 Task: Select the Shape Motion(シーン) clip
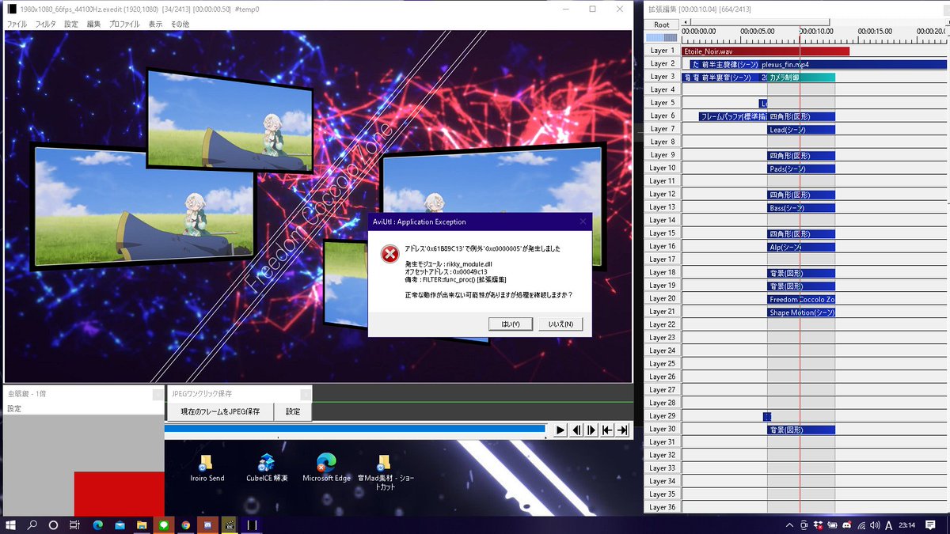tap(801, 312)
